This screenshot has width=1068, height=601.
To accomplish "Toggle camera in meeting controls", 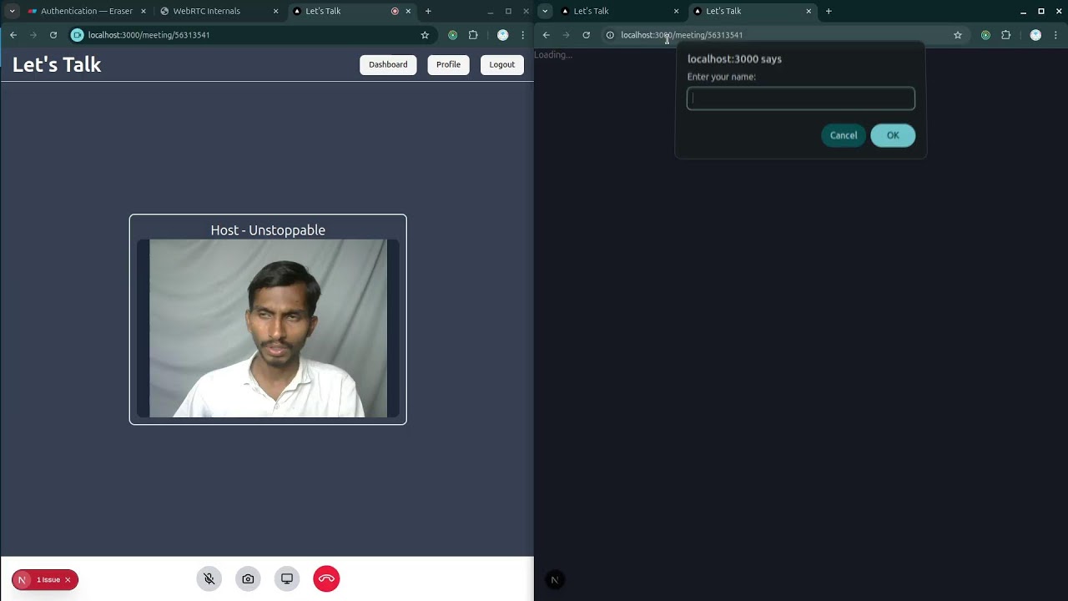I will point(248,578).
